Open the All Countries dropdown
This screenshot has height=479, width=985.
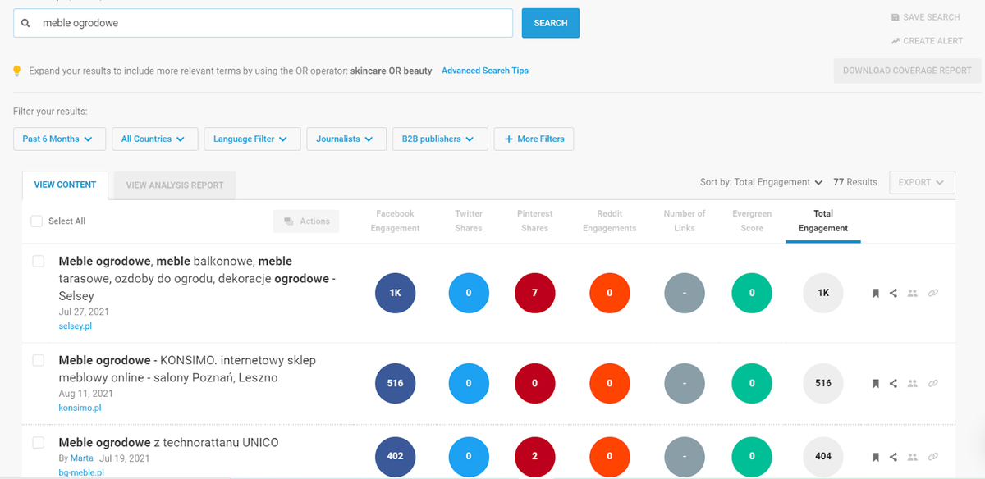(x=154, y=139)
